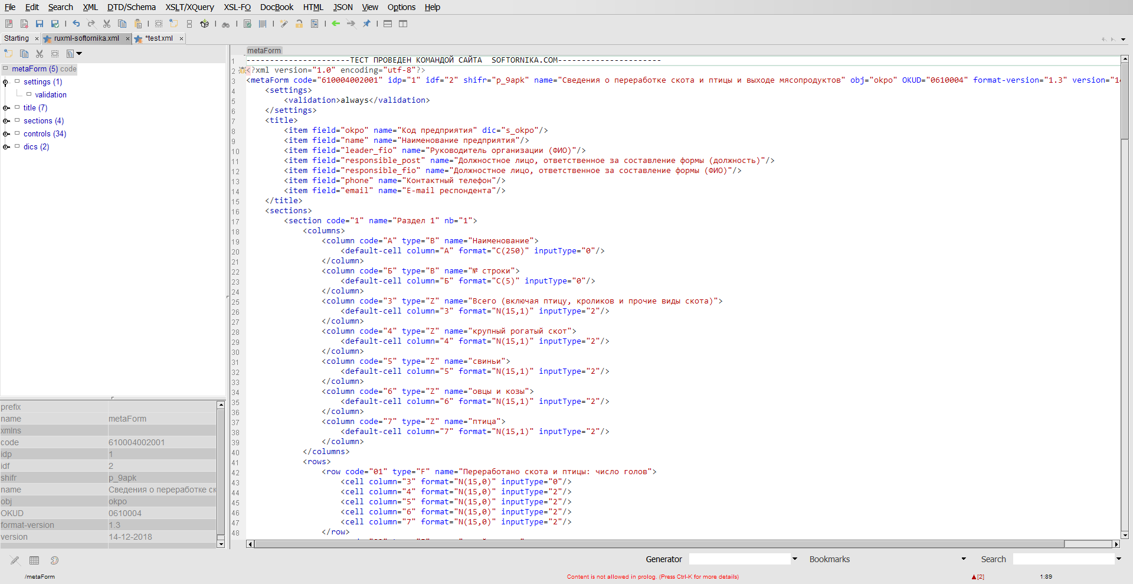Collapse the settings (1) tree node

[x=6, y=82]
